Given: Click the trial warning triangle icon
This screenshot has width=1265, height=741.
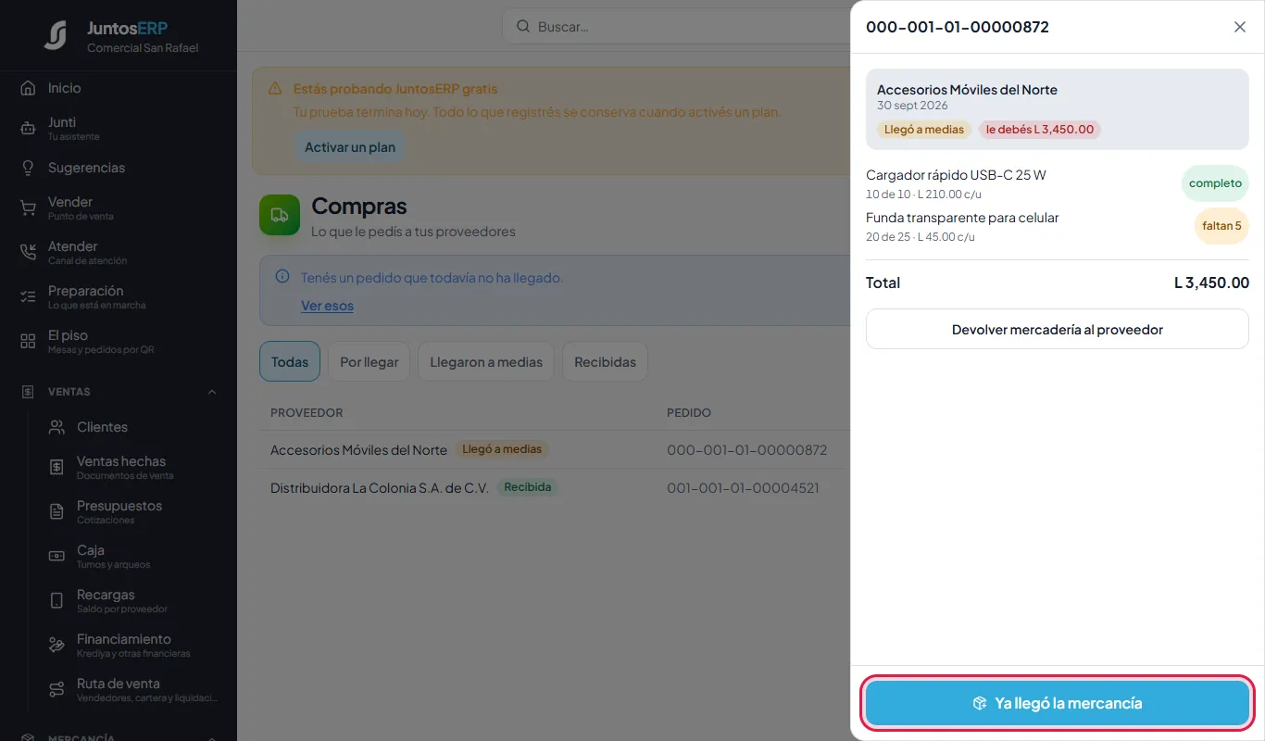Looking at the screenshot, I should tap(275, 89).
